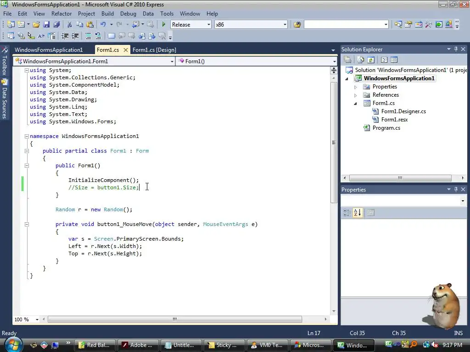The width and height of the screenshot is (470, 352).
Task: Cut selection with the scissors icon
Action: click(70, 25)
